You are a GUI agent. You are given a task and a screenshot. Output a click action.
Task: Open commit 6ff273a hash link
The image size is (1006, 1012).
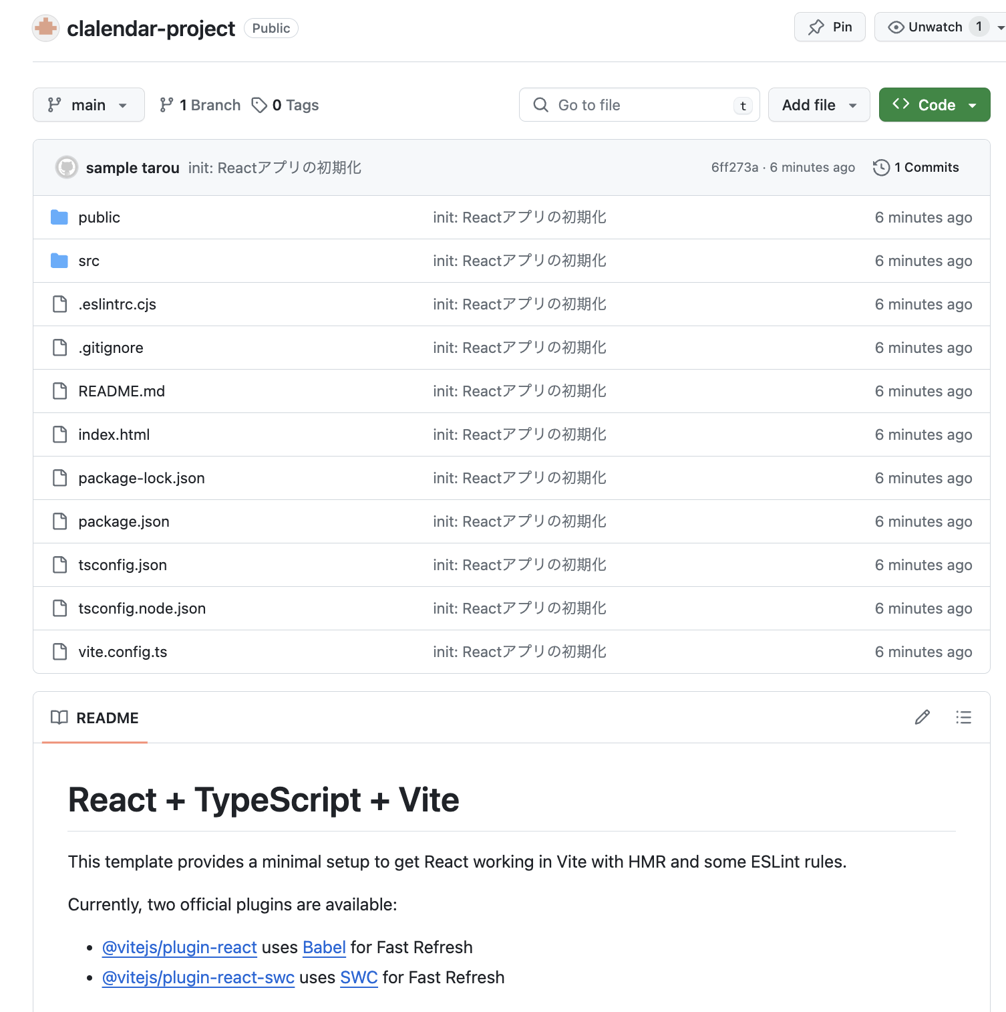click(734, 167)
